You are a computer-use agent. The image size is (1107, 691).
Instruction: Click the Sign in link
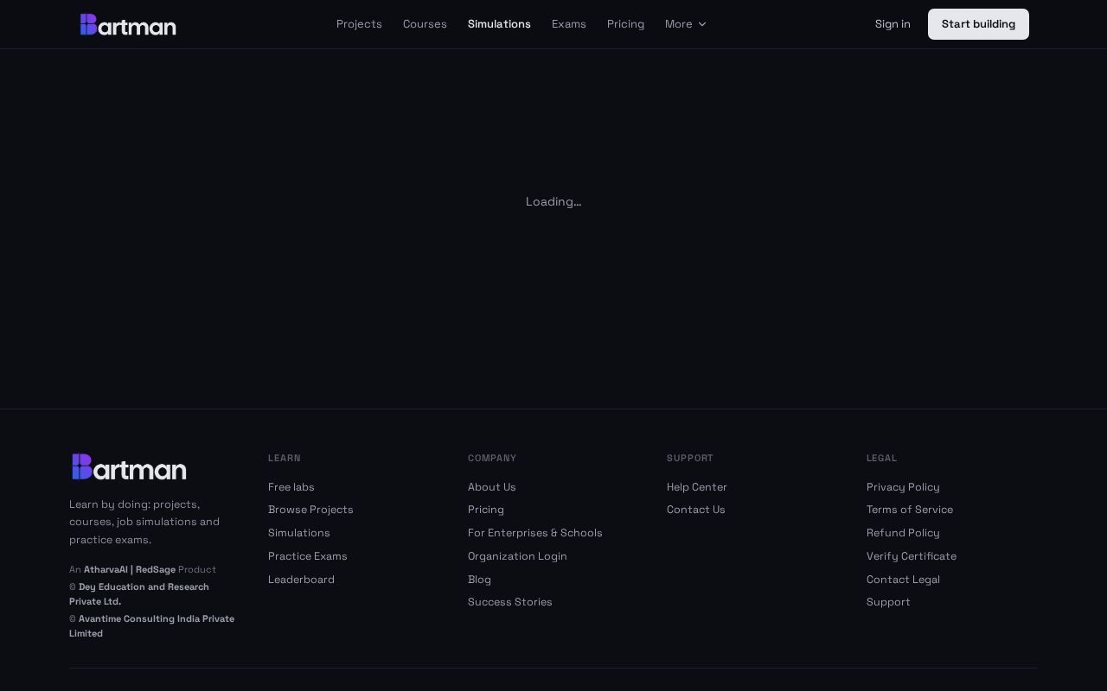[x=893, y=24]
